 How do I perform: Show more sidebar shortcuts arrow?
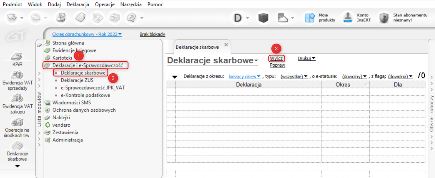[x=17, y=166]
